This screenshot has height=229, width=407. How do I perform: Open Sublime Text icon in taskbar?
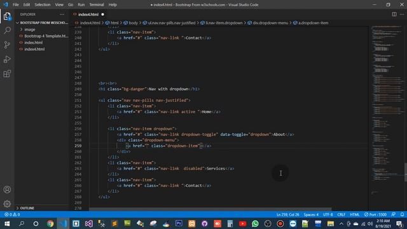click(114, 223)
